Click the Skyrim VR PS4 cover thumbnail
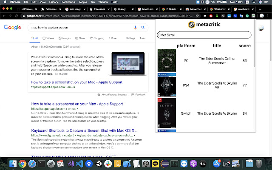This screenshot has height=170, width=272. click(x=167, y=85)
